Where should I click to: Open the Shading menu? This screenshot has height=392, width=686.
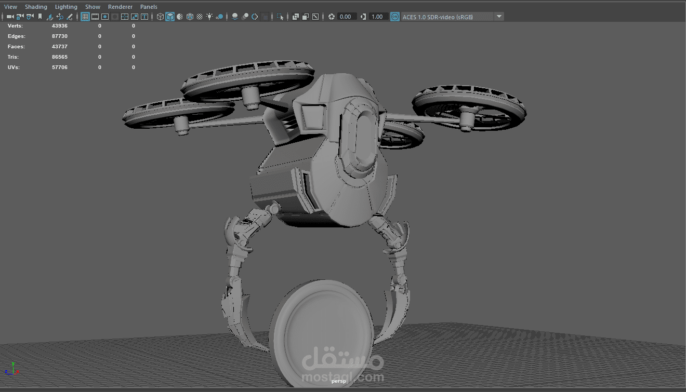coord(36,7)
